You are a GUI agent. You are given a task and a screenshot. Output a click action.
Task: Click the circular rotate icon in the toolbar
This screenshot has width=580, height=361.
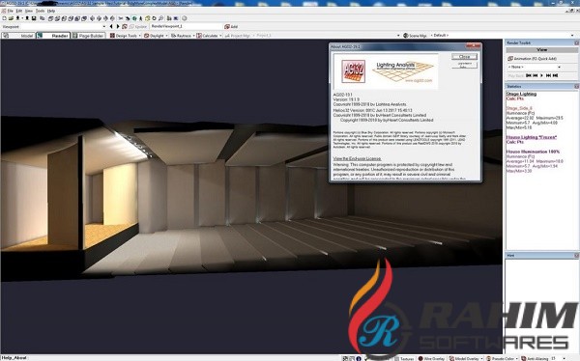click(x=154, y=18)
